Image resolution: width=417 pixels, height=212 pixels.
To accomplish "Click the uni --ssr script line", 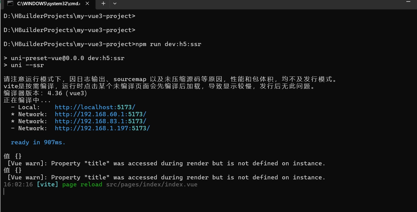I will click(x=24, y=65).
